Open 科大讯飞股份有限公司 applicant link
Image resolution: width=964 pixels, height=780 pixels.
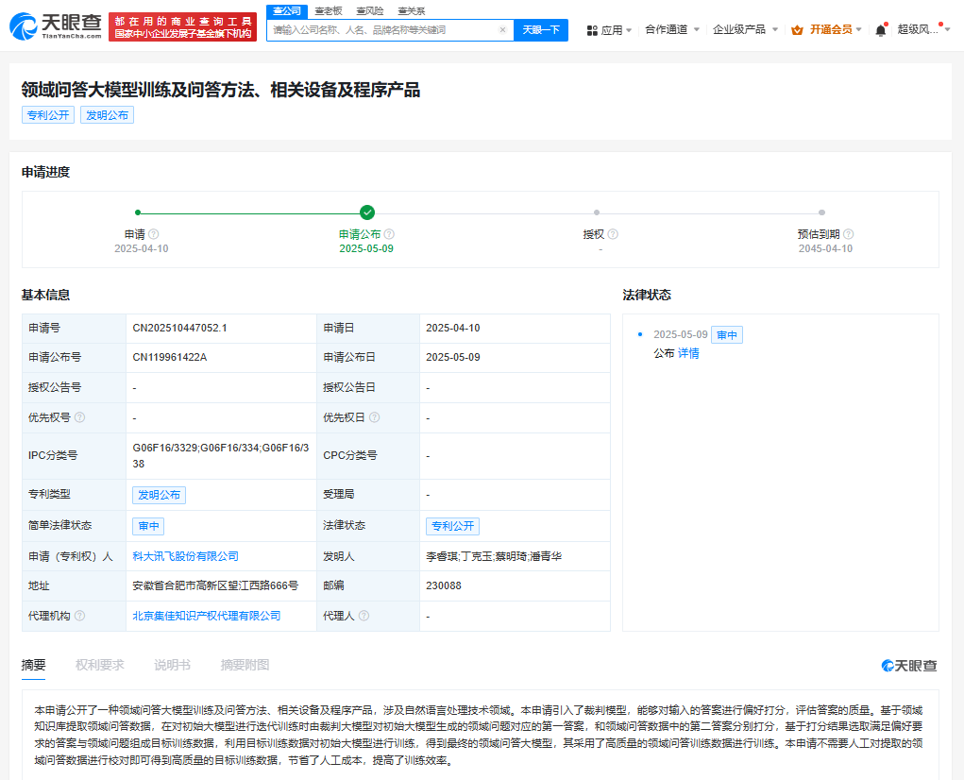tap(185, 556)
